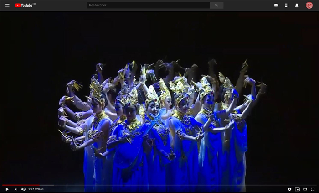Open the hamburger guide menu
The width and height of the screenshot is (319, 193).
7,5
